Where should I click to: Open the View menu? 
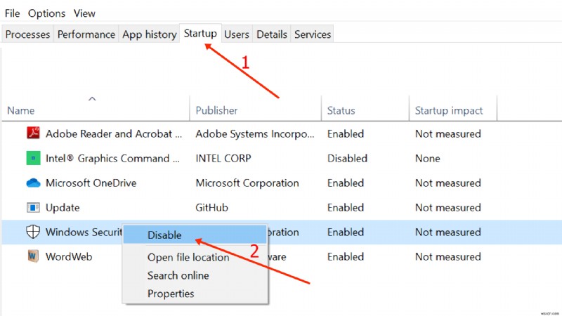point(84,13)
